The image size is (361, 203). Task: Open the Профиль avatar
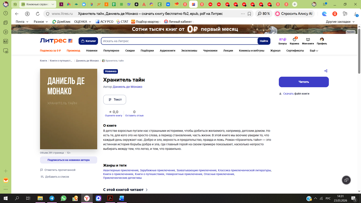322,41
